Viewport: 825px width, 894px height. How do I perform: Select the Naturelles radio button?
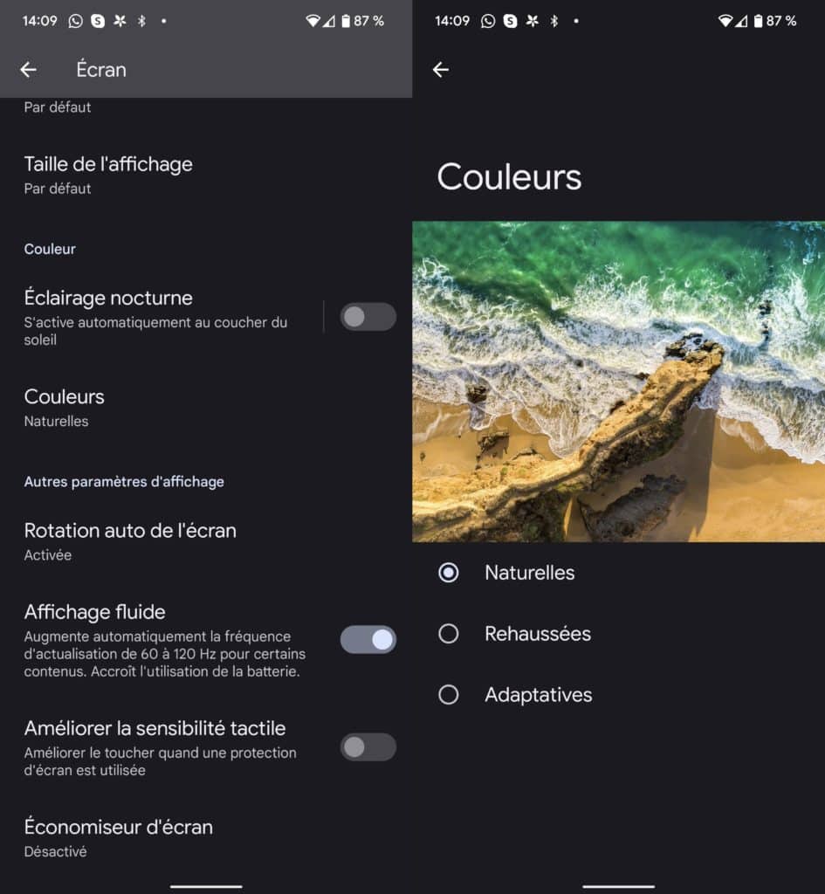tap(448, 573)
